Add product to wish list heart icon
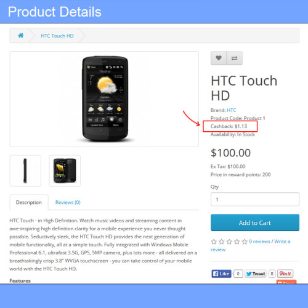The width and height of the screenshot is (308, 308). [x=219, y=58]
